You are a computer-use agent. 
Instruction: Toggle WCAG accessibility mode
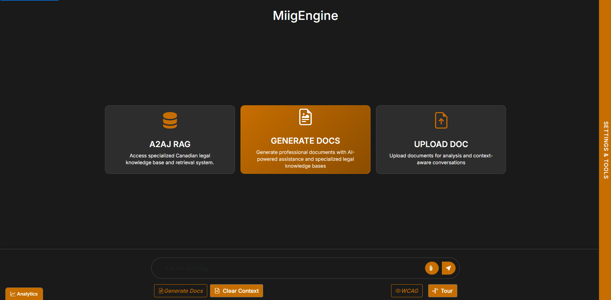click(407, 291)
